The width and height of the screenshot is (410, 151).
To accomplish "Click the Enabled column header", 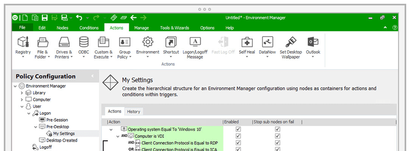I will point(231,122).
